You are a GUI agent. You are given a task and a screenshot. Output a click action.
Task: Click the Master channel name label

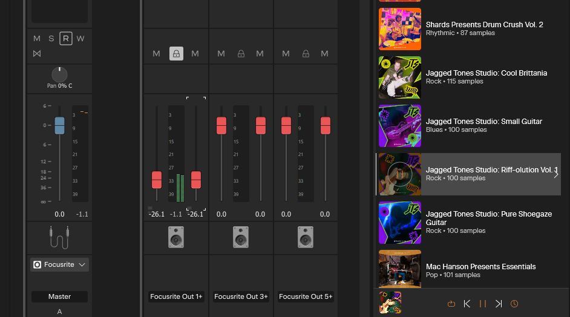pyautogui.click(x=59, y=296)
